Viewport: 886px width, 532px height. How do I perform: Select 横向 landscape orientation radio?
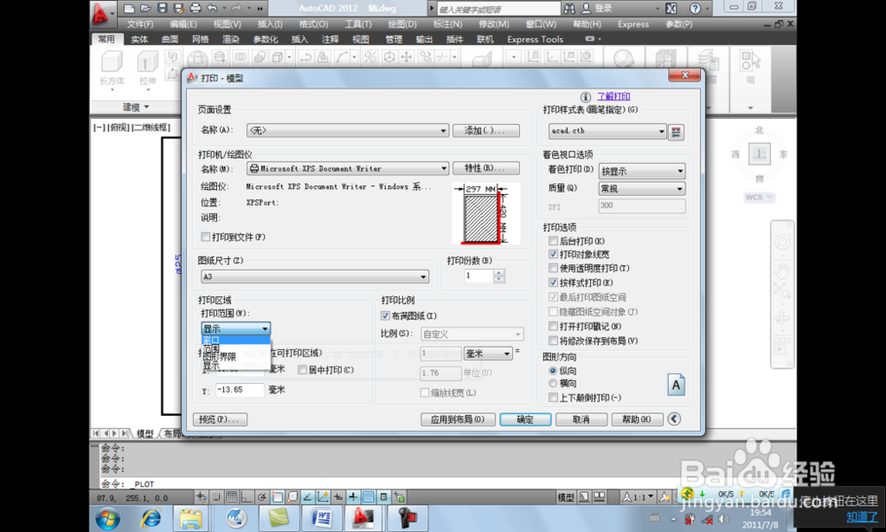(x=553, y=383)
